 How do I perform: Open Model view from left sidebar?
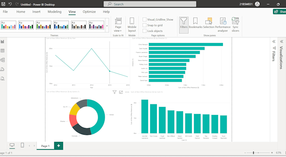coord(3,60)
